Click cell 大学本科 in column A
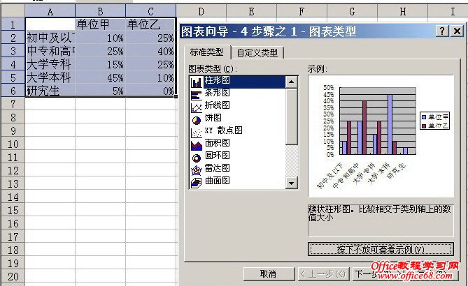This screenshot has height=286, width=468. 50,77
